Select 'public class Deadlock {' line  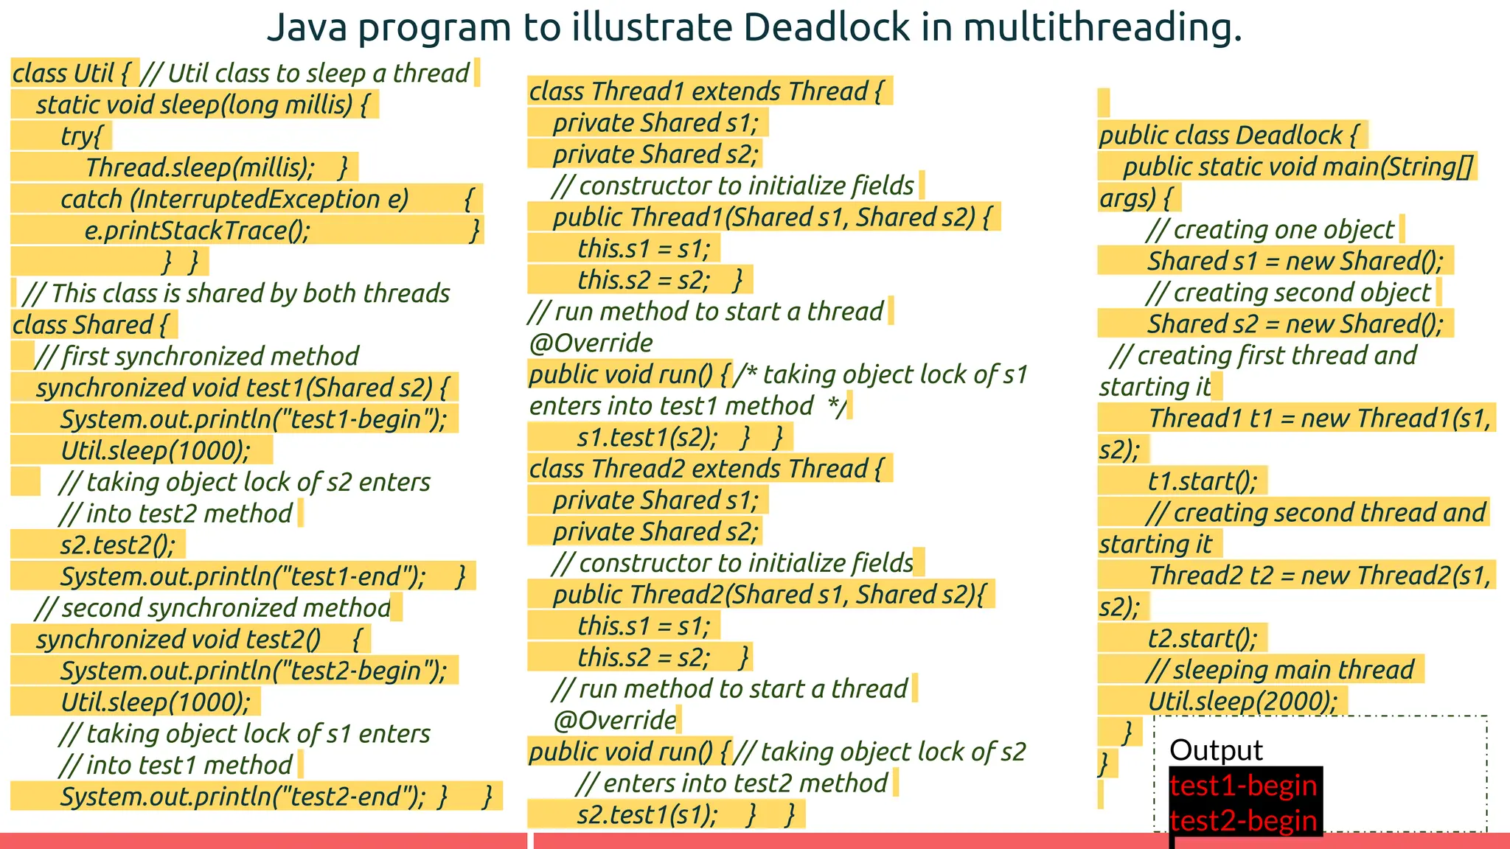pyautogui.click(x=1229, y=136)
